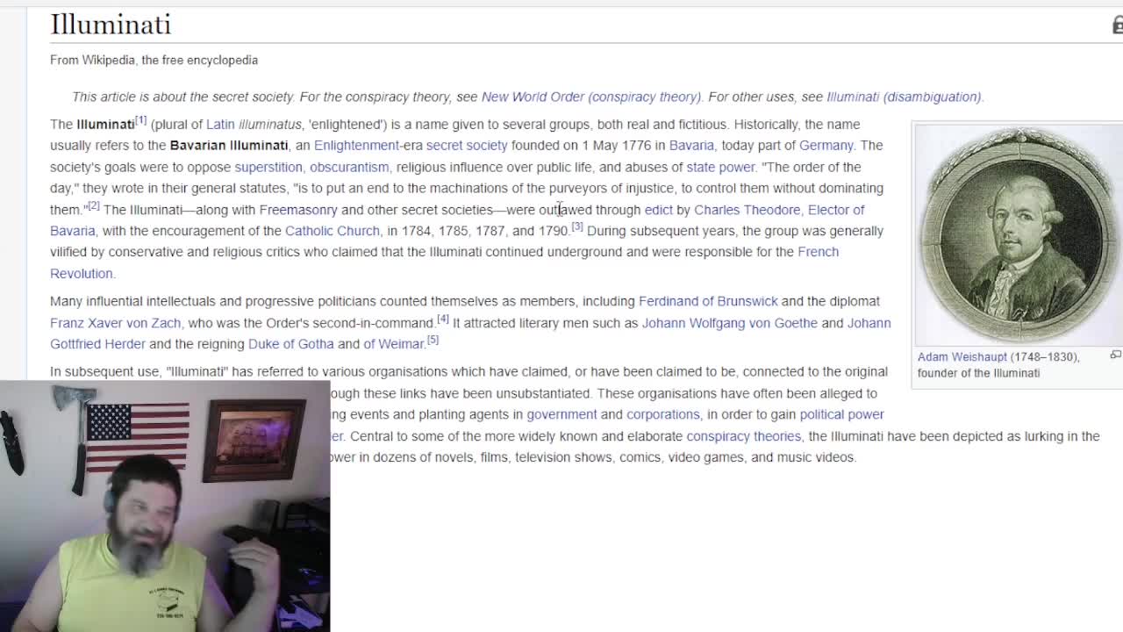This screenshot has height=632, width=1123.
Task: Click citation reference [2]
Action: [x=94, y=205]
